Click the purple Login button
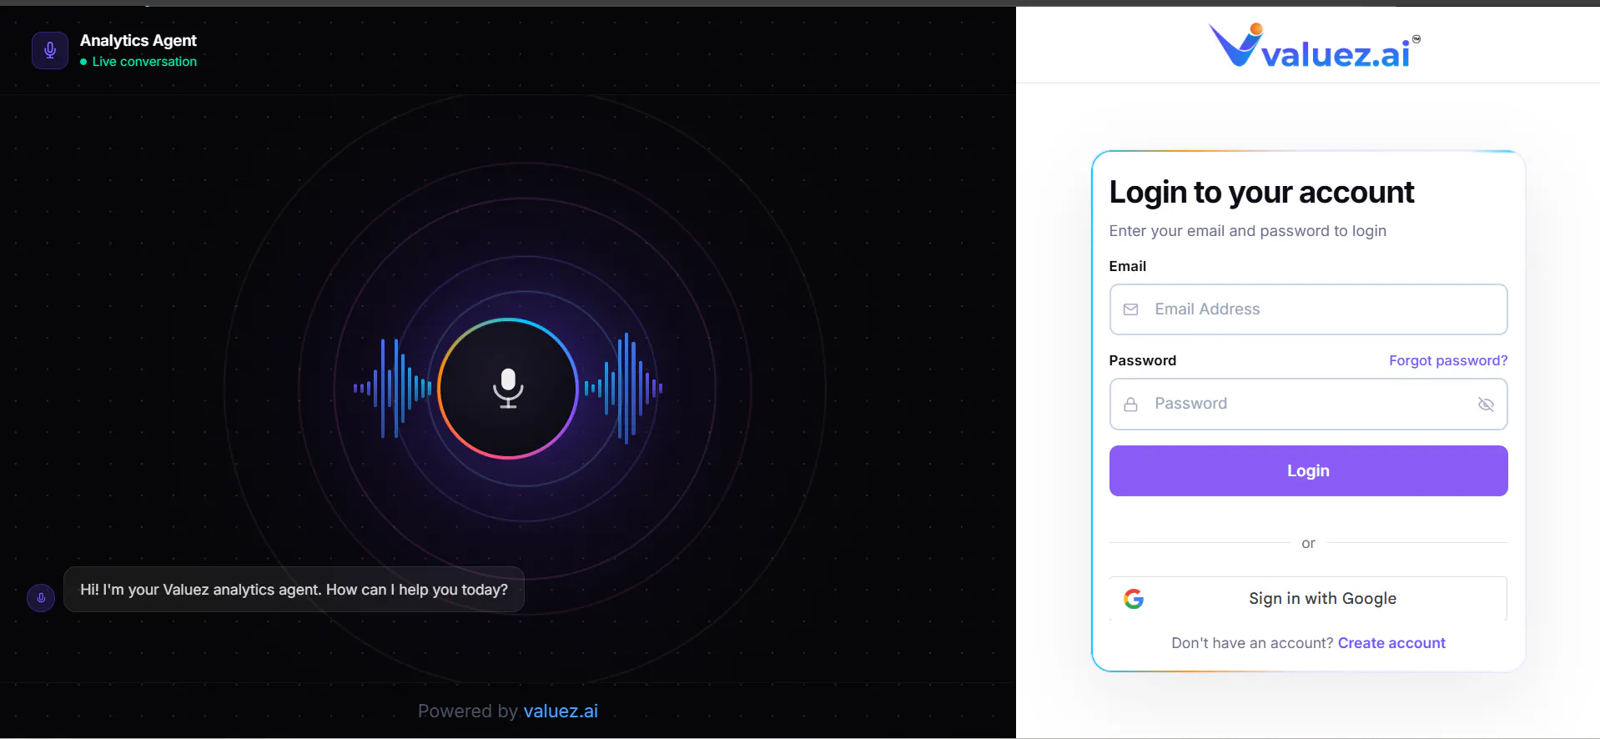Viewport: 1600px width, 739px height. [x=1308, y=470]
